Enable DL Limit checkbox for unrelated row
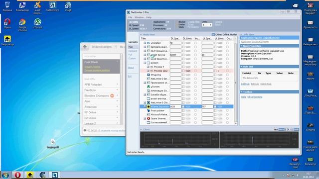This screenshot has height=179, width=319. pos(183,43)
